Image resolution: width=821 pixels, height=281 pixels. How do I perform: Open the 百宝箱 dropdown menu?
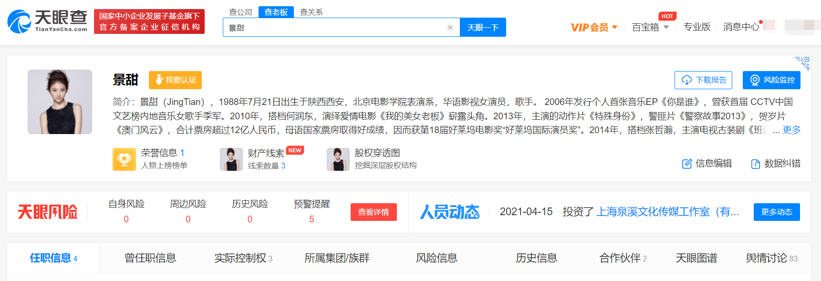(x=650, y=27)
